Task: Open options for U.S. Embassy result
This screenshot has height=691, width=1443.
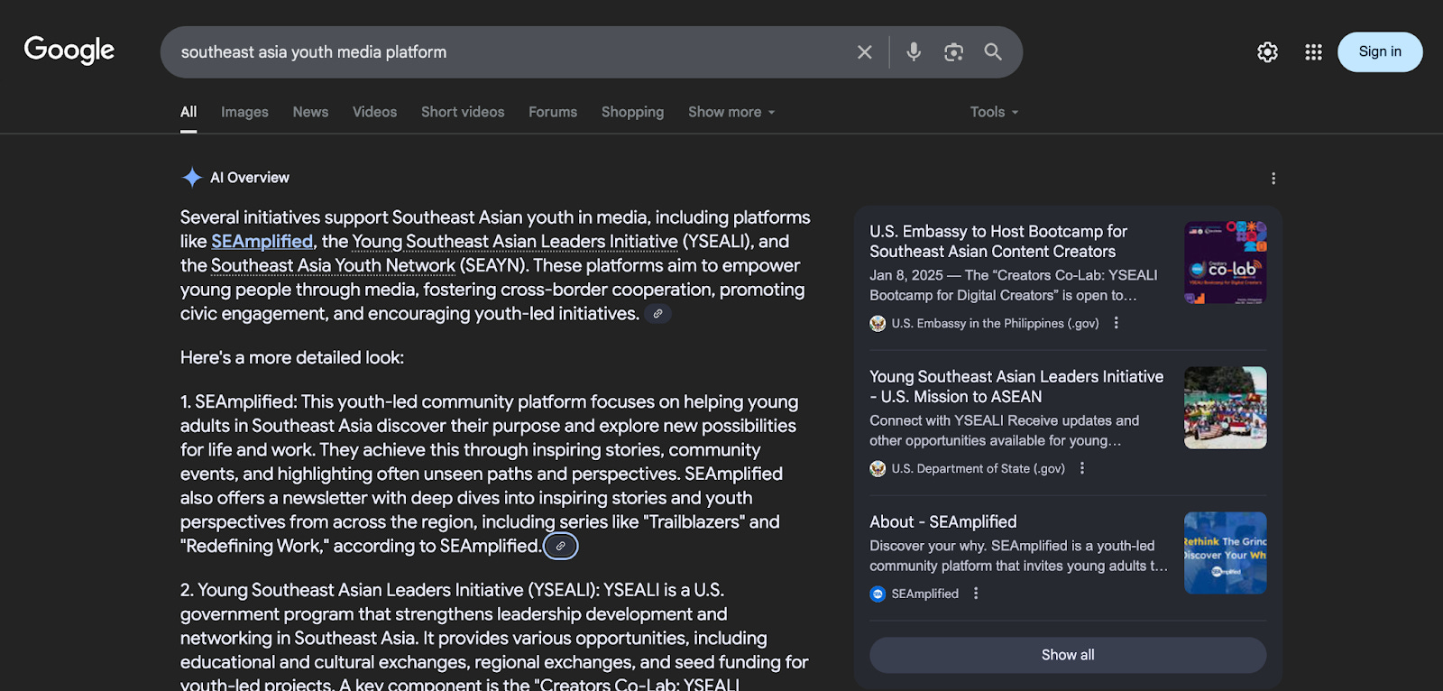Action: pyautogui.click(x=1117, y=323)
